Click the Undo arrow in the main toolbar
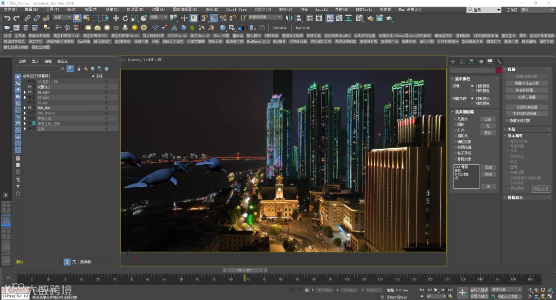The height and width of the screenshot is (300, 556). coord(7,18)
